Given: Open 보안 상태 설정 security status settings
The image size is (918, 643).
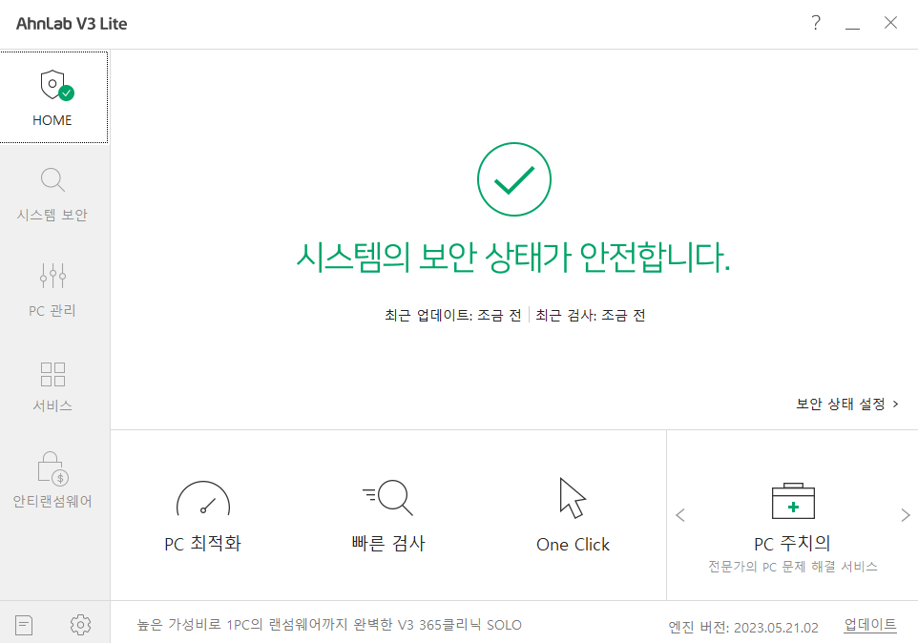Looking at the screenshot, I should click(840, 404).
